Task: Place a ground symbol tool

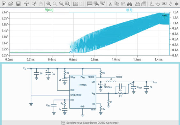Action: (x=158, y=4)
